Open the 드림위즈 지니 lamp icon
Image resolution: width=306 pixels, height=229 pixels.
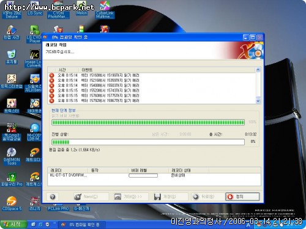34,83
